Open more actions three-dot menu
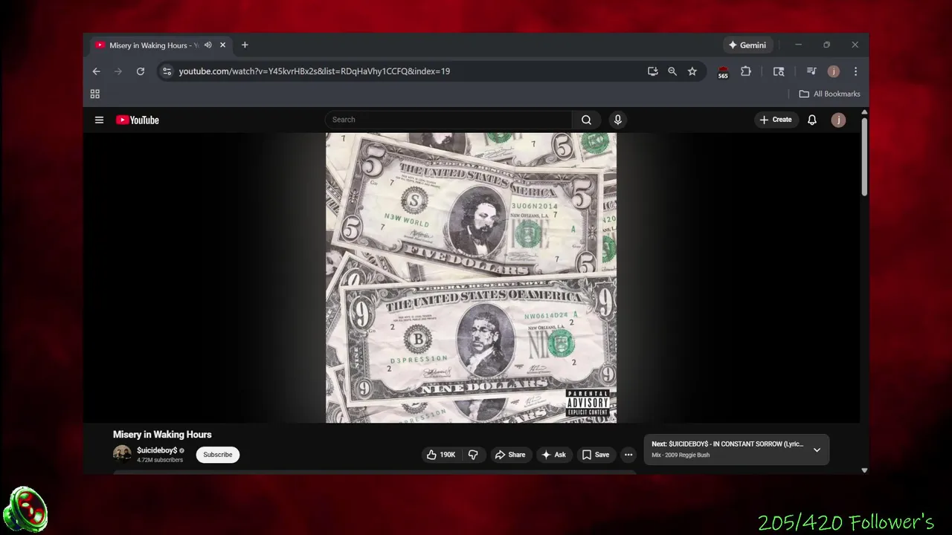The width and height of the screenshot is (952, 535). click(x=628, y=455)
